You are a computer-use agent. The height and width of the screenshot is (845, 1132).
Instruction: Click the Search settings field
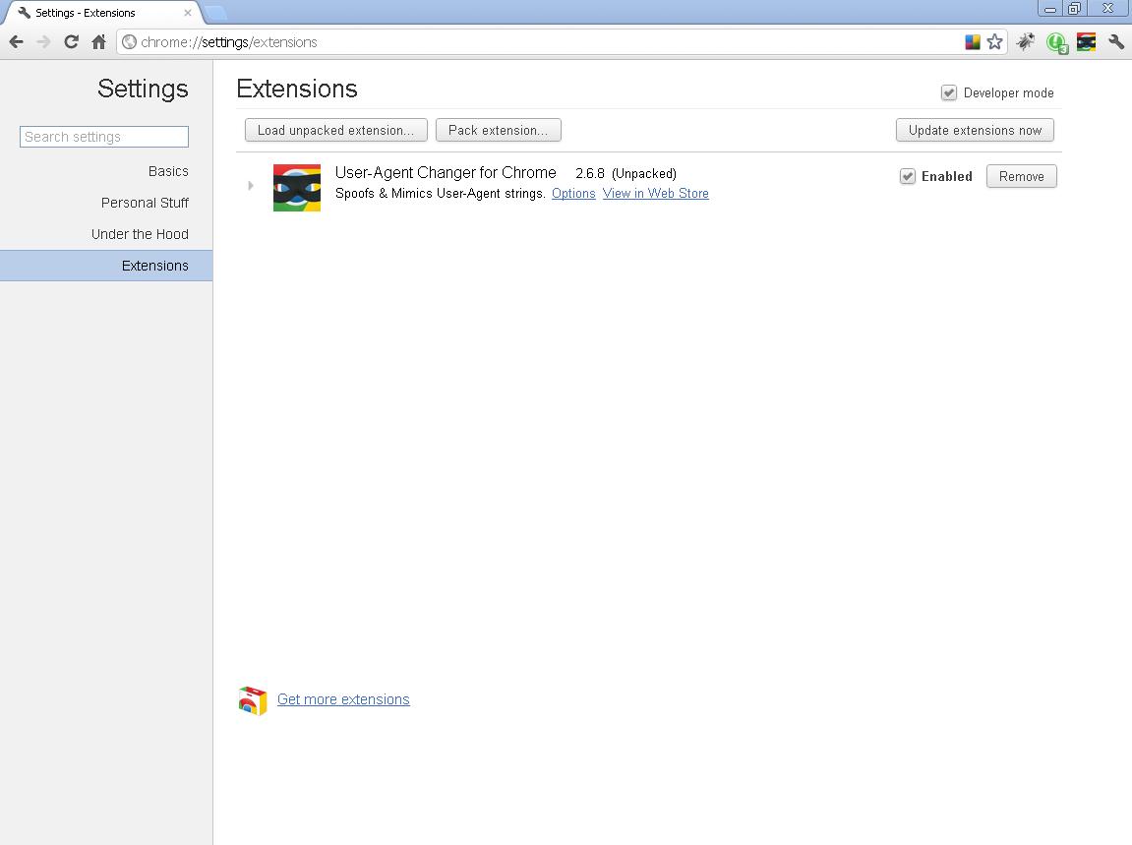click(x=104, y=137)
